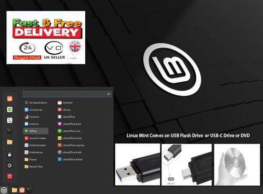Click the Linux Mint menu button on the taskbar
This screenshot has width=263, height=194.
(x=4, y=190)
